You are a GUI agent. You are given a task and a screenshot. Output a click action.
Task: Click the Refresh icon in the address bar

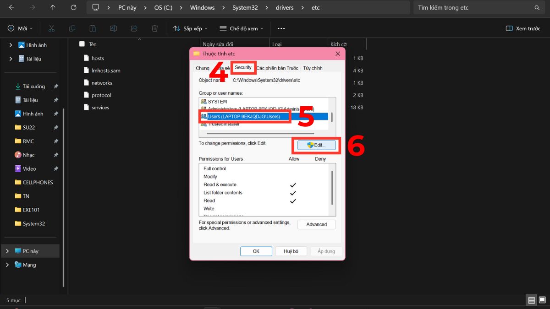click(x=75, y=7)
